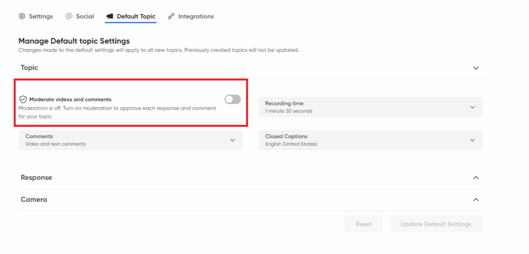Image resolution: width=529 pixels, height=254 pixels.
Task: Open the Recording time dropdown
Action: (370, 107)
